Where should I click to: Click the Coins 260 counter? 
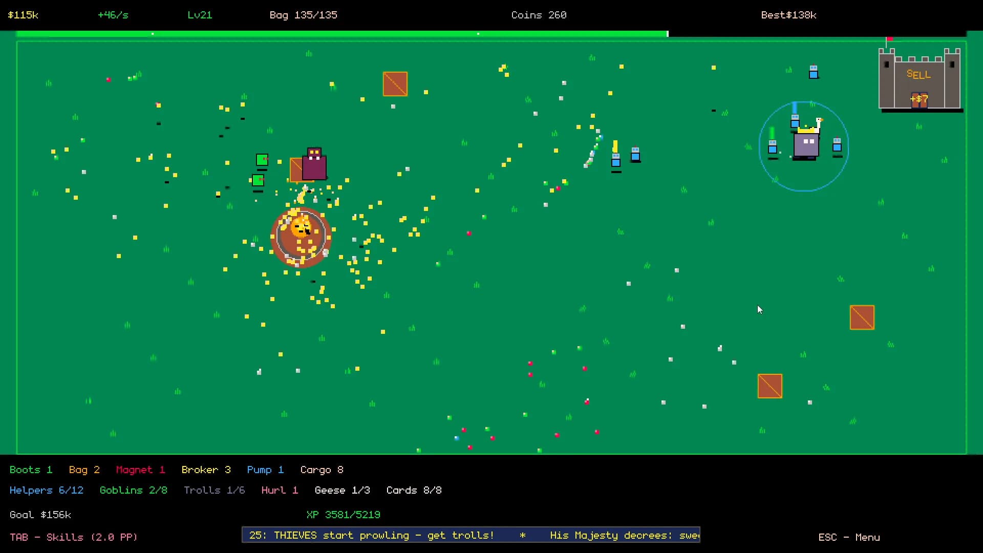point(539,15)
